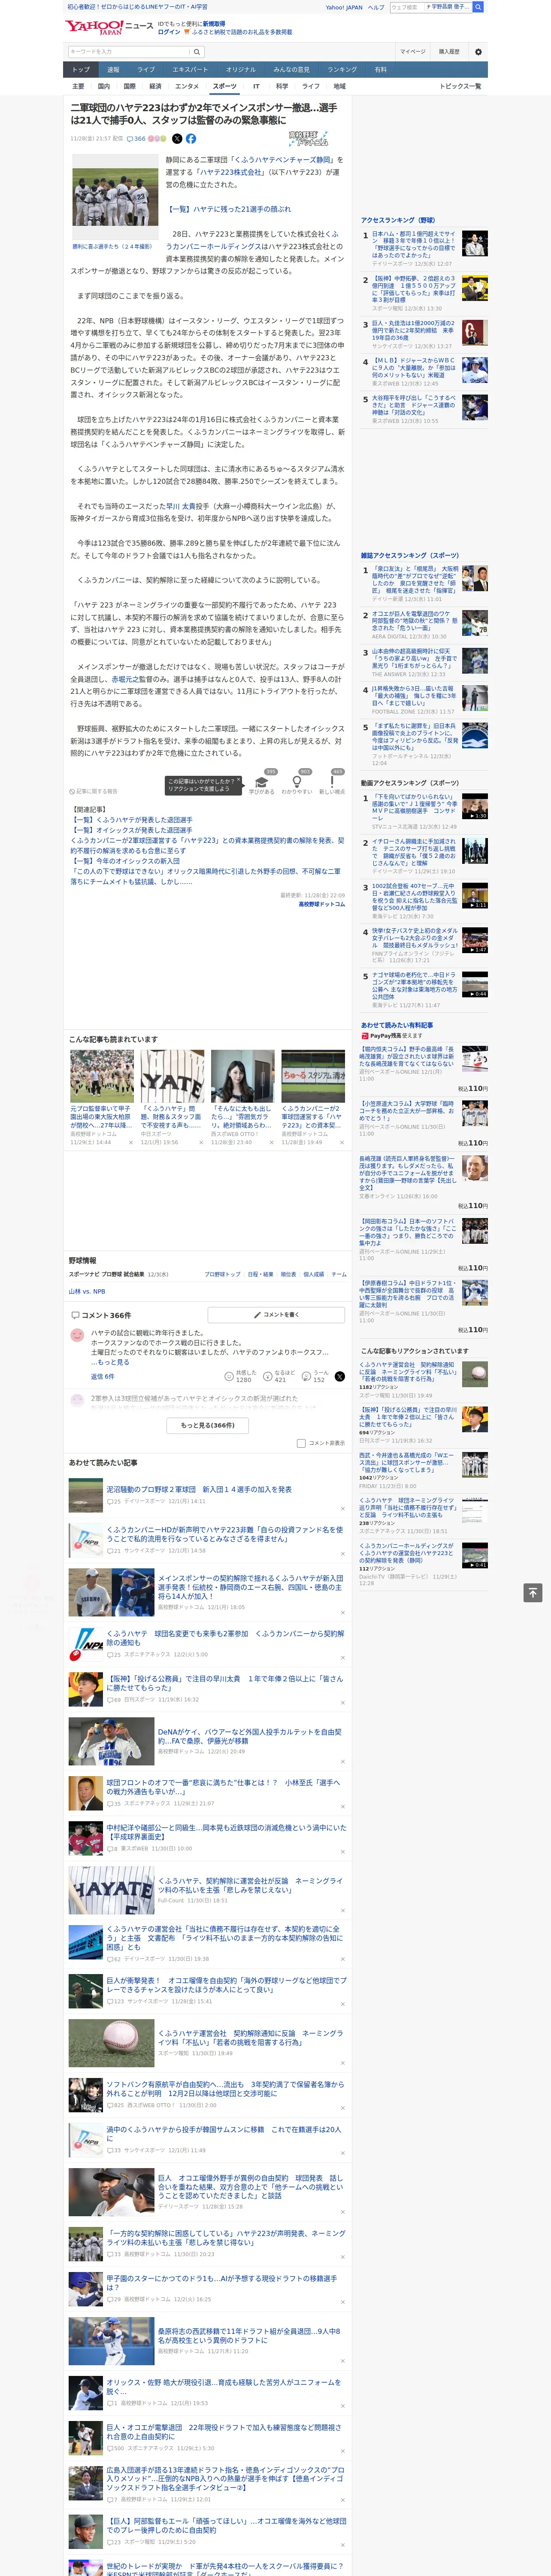Select the オリジナル tab

tap(241, 70)
